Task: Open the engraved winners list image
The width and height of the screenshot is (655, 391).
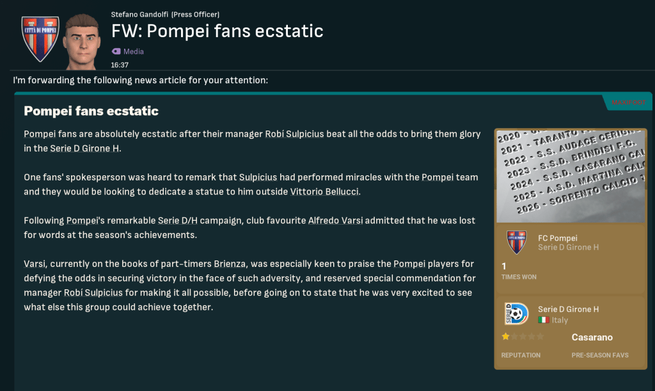Action: coord(569,175)
